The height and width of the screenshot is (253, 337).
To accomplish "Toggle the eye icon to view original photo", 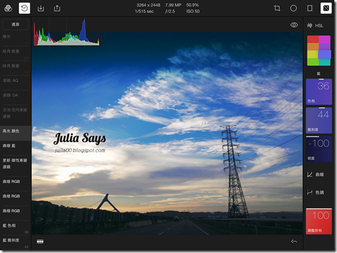I will [294, 25].
